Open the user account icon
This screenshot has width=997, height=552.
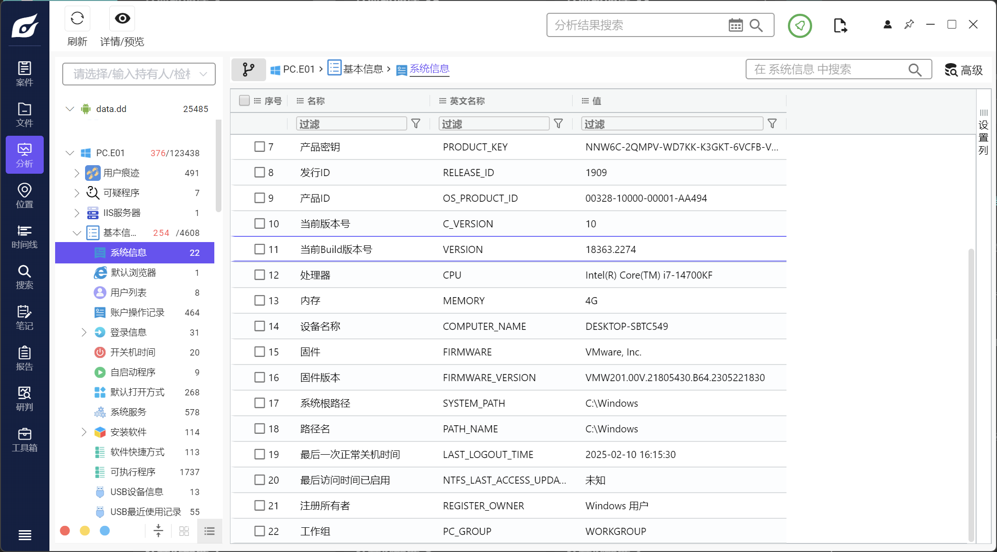887,24
